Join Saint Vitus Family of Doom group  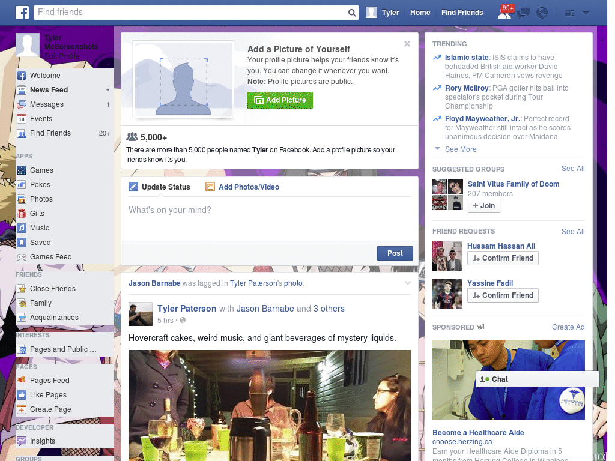483,206
